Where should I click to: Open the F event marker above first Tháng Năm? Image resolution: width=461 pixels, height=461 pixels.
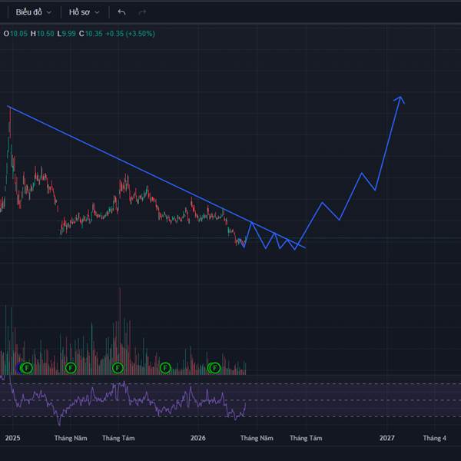click(x=71, y=368)
